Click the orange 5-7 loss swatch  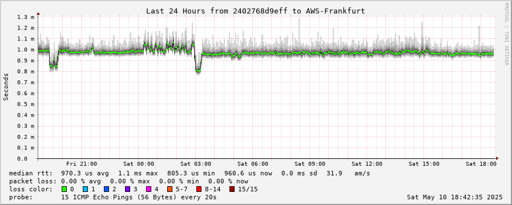pos(169,189)
